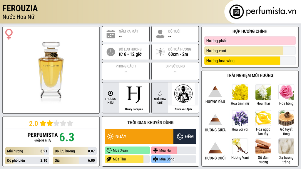Viewport: 301px width, 169px height.
Task: Open the Hoa trinh nữ mimosa note image
Action: (240, 92)
